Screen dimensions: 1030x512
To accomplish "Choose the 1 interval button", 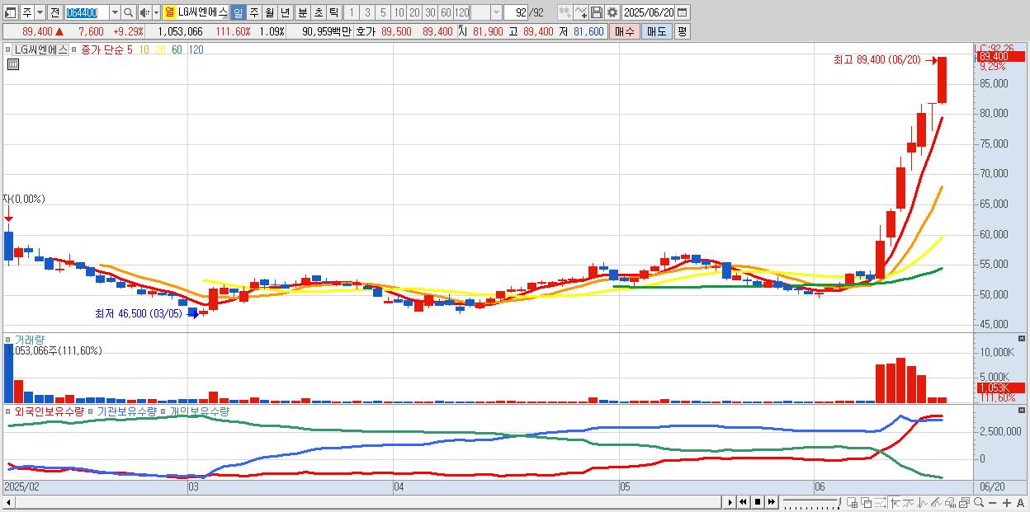I will [x=351, y=12].
